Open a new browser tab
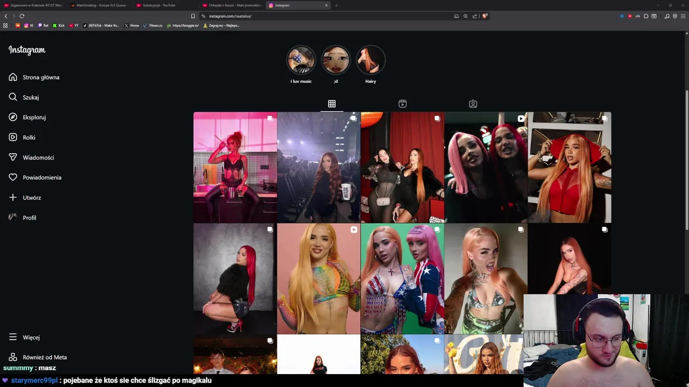The image size is (689, 387). (336, 5)
